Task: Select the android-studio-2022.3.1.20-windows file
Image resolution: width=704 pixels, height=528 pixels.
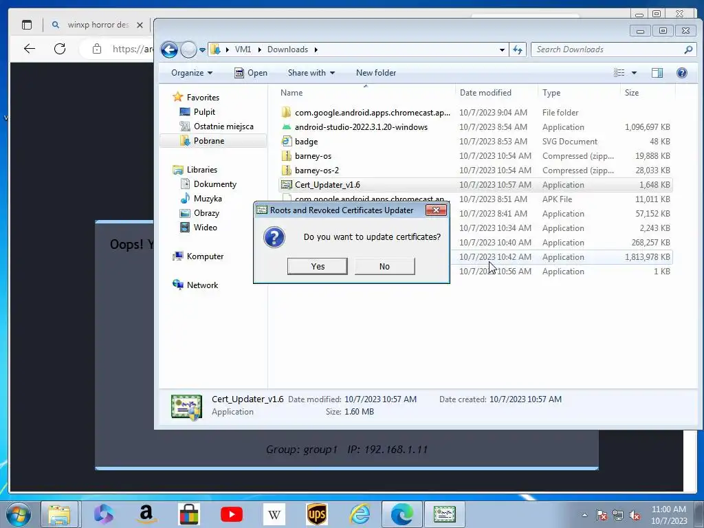Action: pyautogui.click(x=476, y=127)
